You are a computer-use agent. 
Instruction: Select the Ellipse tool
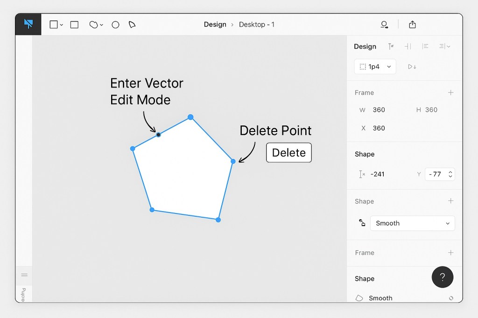click(115, 24)
